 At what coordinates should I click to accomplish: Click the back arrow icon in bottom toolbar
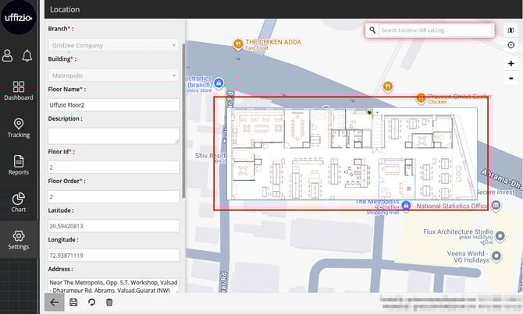pos(54,302)
